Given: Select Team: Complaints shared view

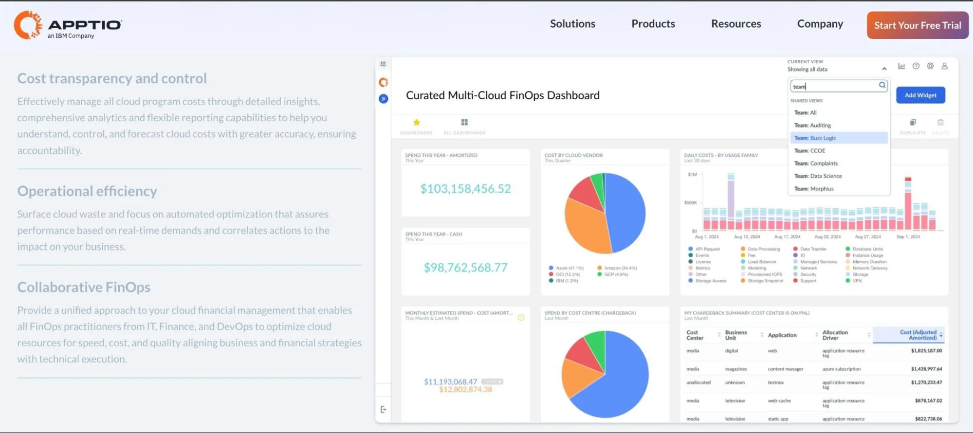Looking at the screenshot, I should [839, 163].
